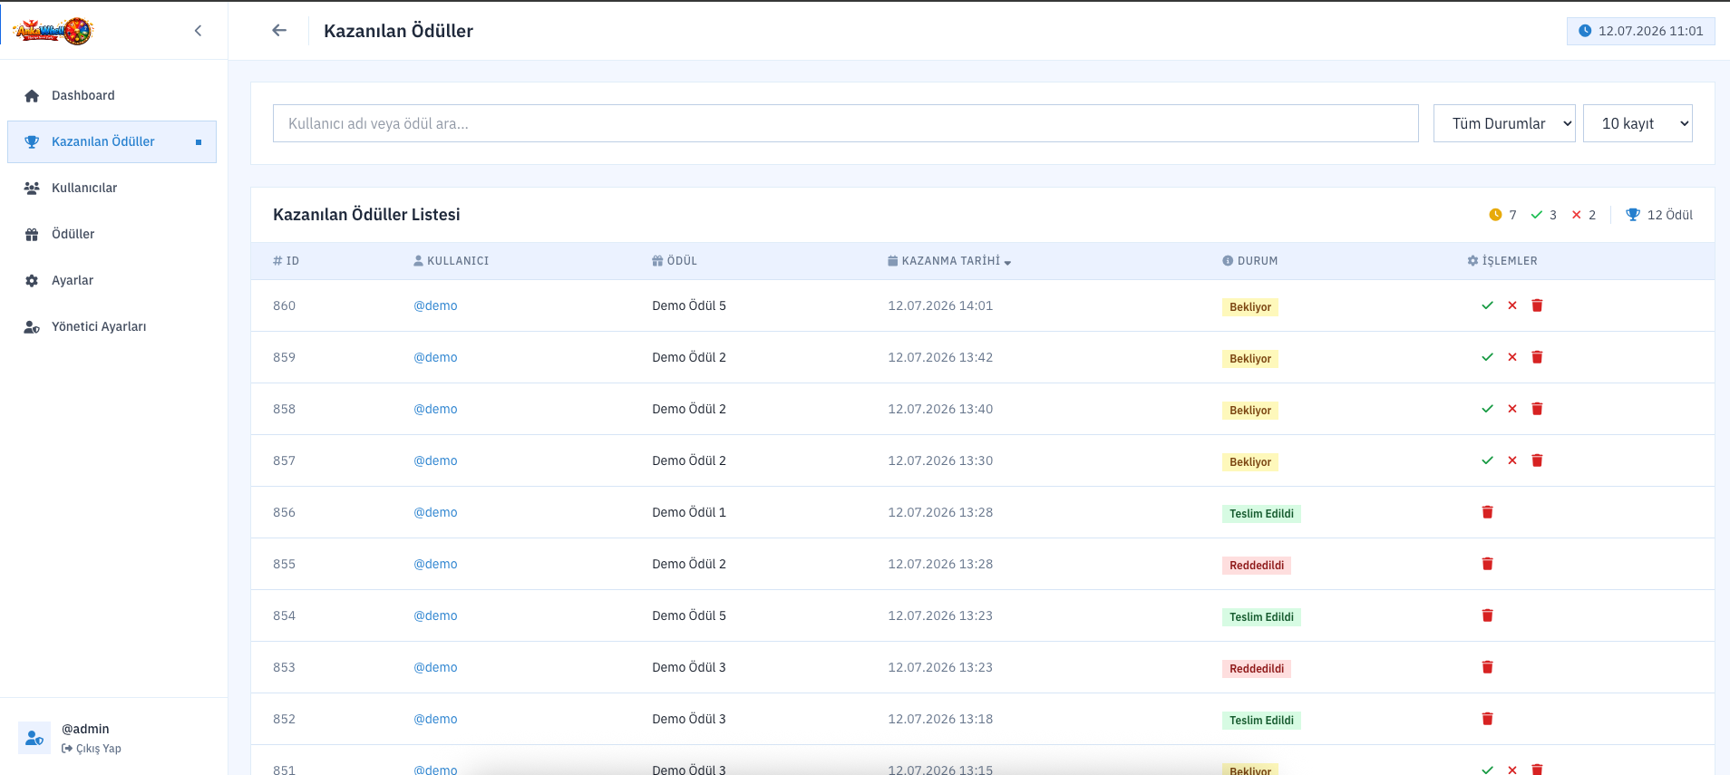
Task: Reject prize record 859 with the X
Action: click(x=1512, y=357)
